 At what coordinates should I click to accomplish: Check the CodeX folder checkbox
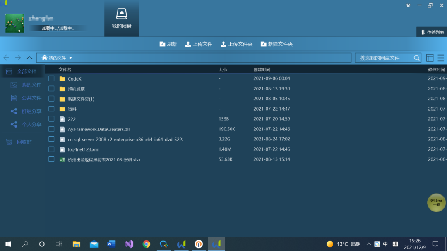pos(51,78)
